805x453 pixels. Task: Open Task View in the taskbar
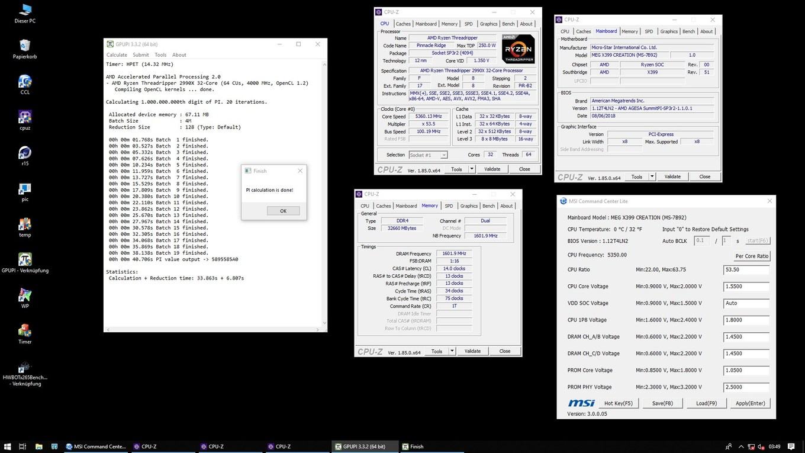[22, 446]
